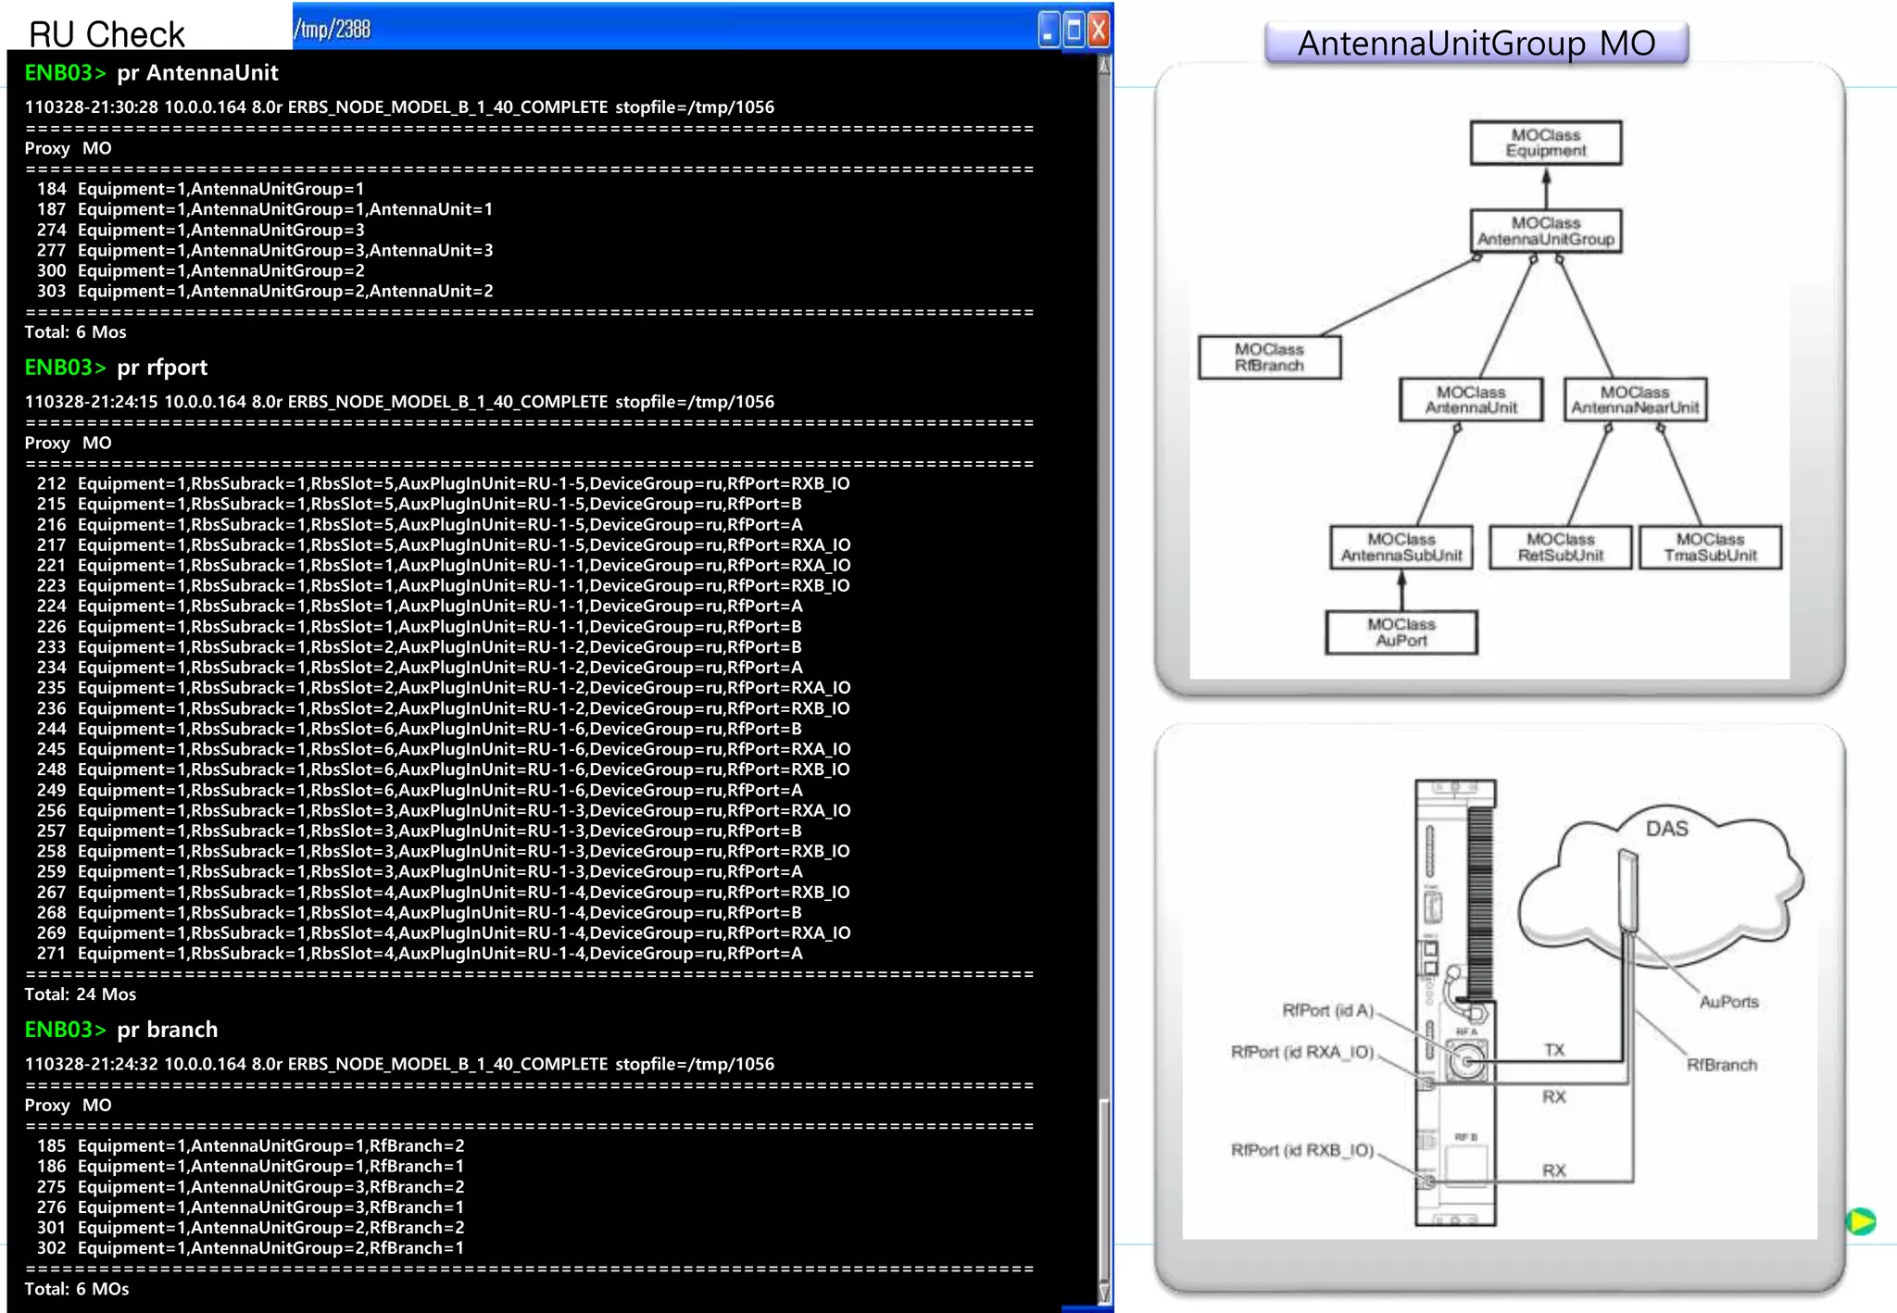Viewport: 1897px width, 1313px height.
Task: Click the MOClass TmaSubUnit box
Action: 1709,547
